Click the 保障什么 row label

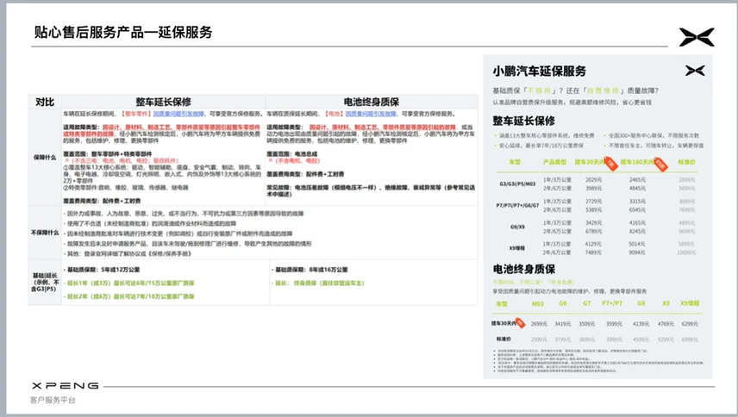(x=45, y=157)
